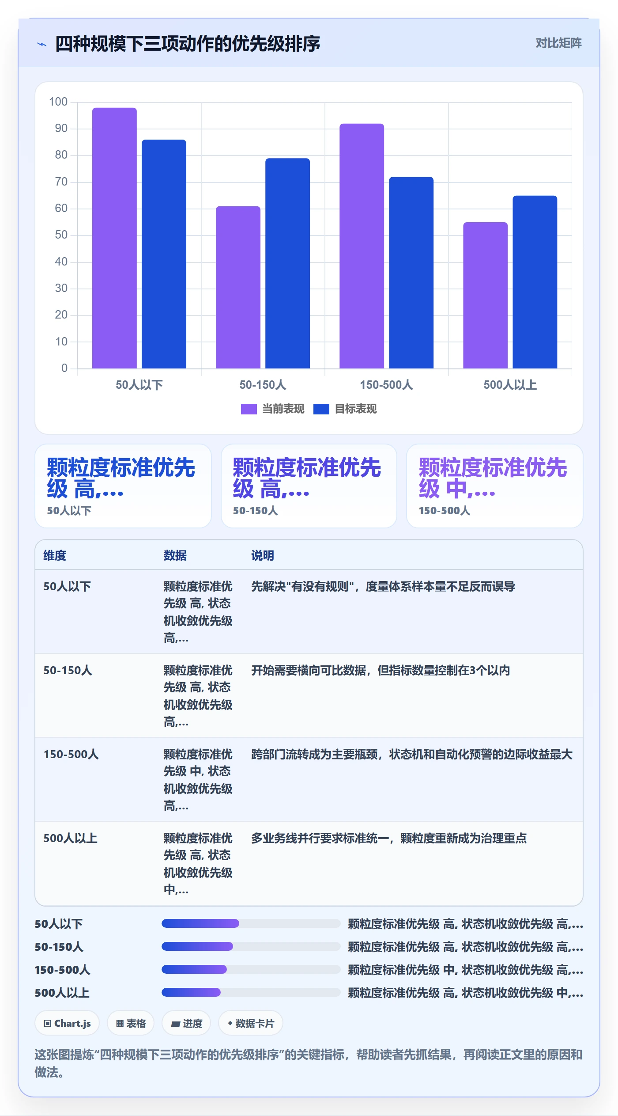Select the 50人以下 table row label
618x1116 pixels.
(67, 586)
